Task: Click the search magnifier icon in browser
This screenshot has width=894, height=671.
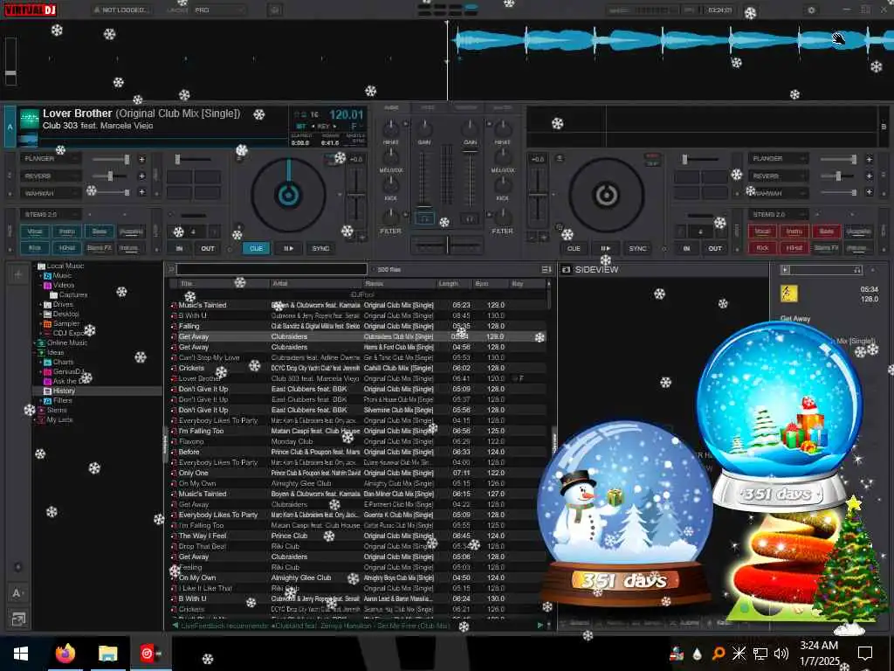Action: click(170, 269)
